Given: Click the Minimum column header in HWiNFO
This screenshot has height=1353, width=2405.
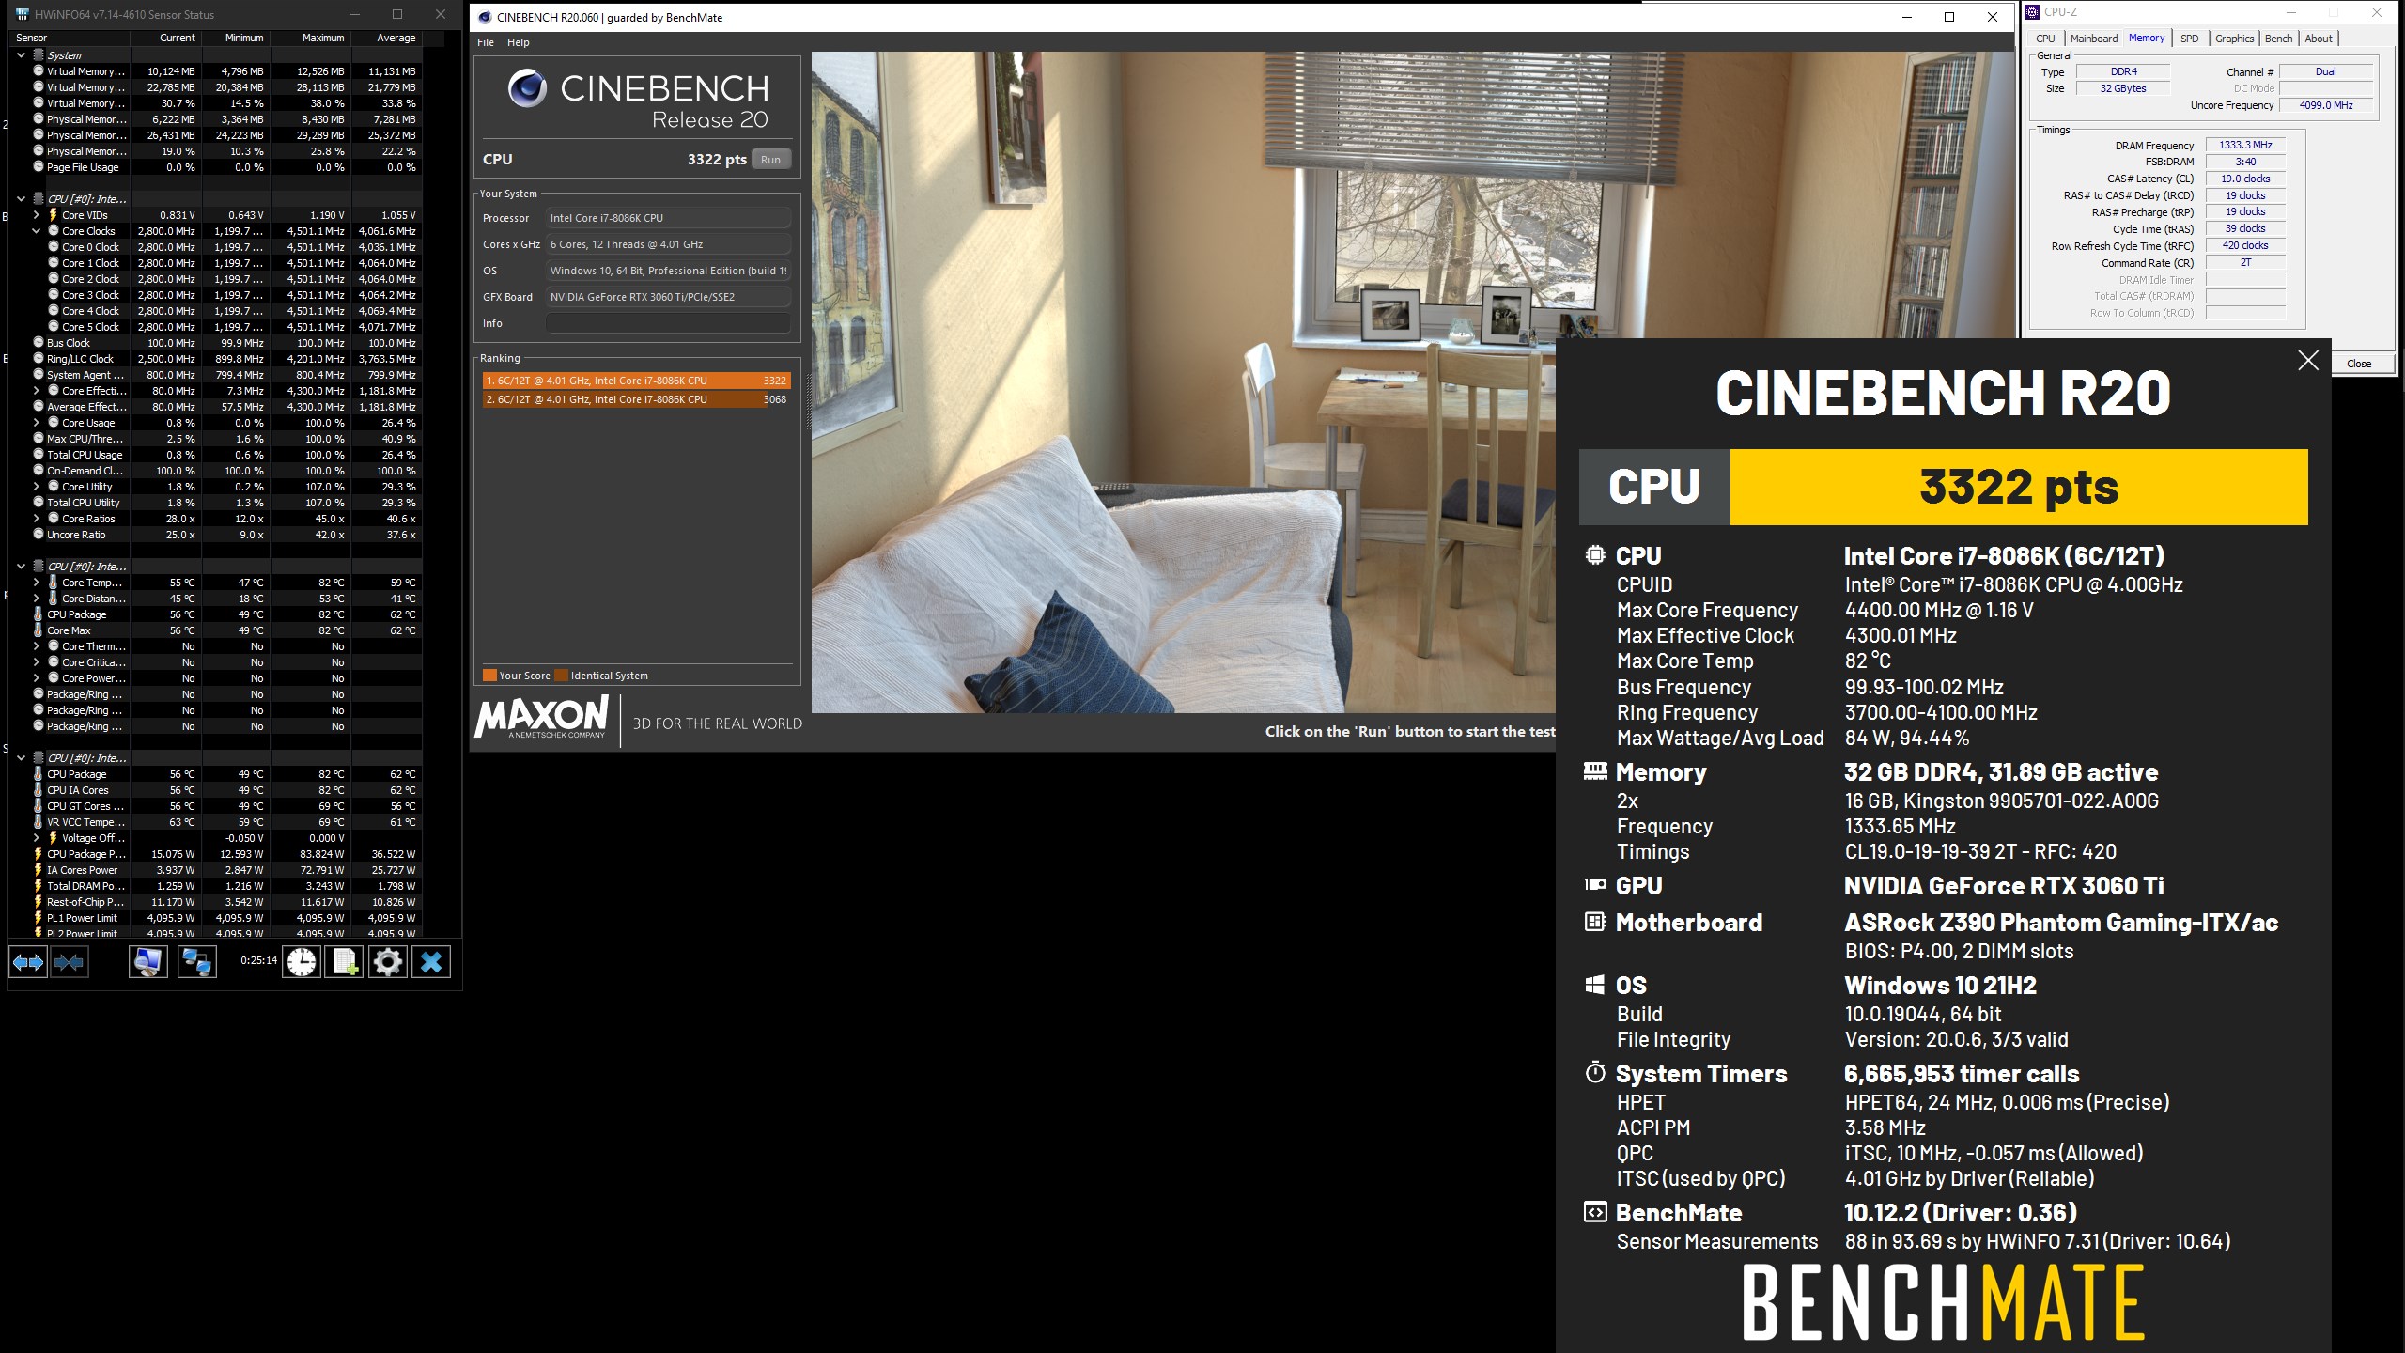Looking at the screenshot, I should tap(236, 38).
